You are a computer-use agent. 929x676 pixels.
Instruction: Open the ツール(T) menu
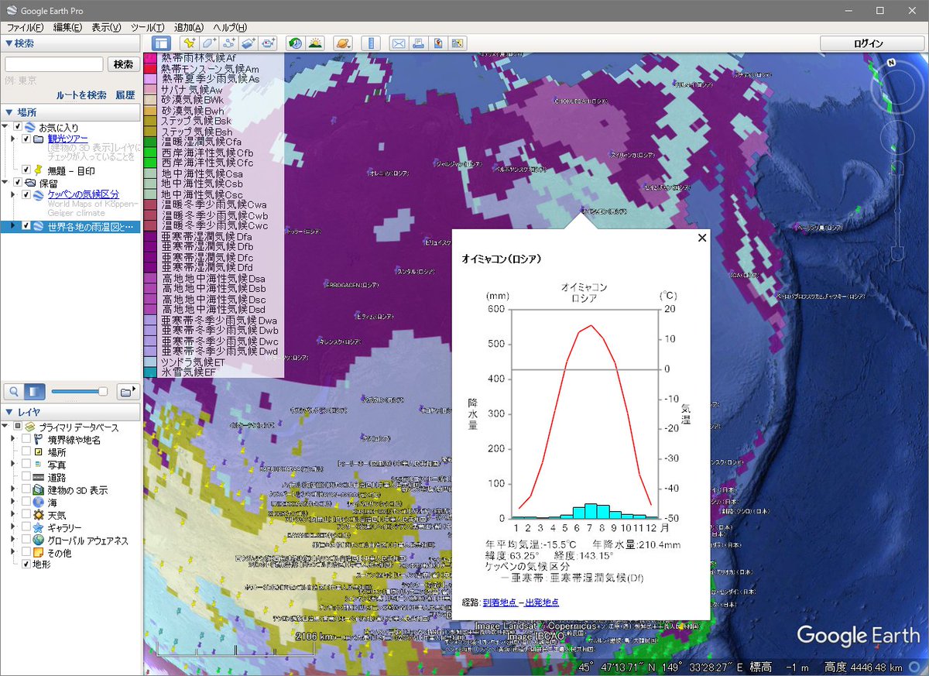click(148, 28)
